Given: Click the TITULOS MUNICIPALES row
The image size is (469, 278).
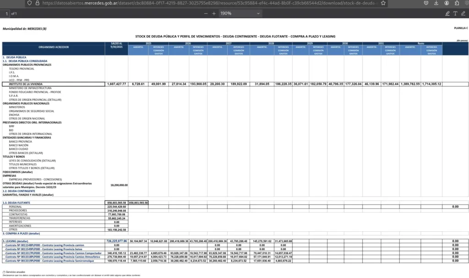Looking at the screenshot, I should click(x=23, y=164).
